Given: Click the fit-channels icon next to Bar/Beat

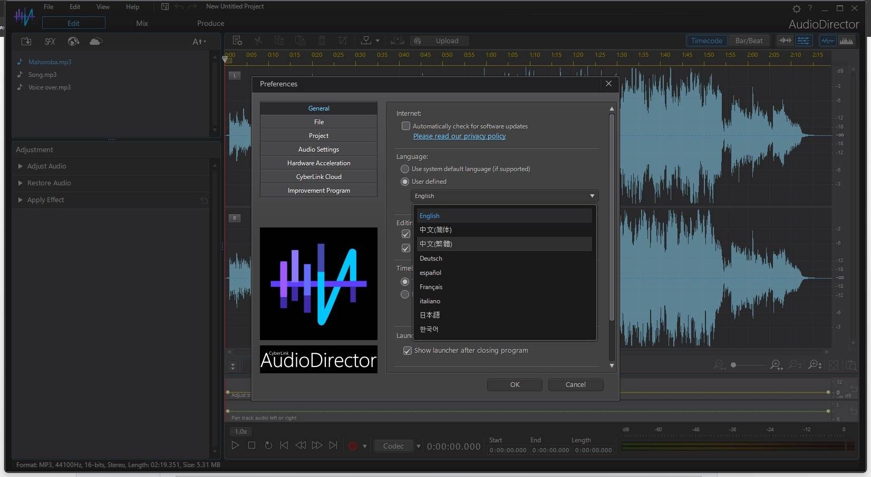Looking at the screenshot, I should 786,41.
